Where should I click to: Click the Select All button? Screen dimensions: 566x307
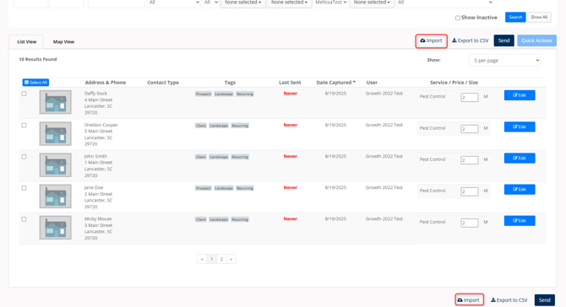click(35, 83)
